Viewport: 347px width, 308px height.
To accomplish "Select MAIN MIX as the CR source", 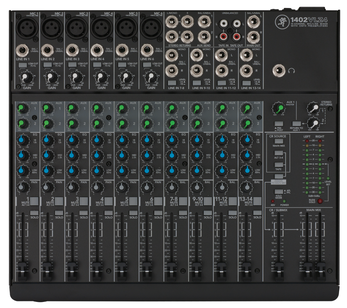I will point(279,141).
